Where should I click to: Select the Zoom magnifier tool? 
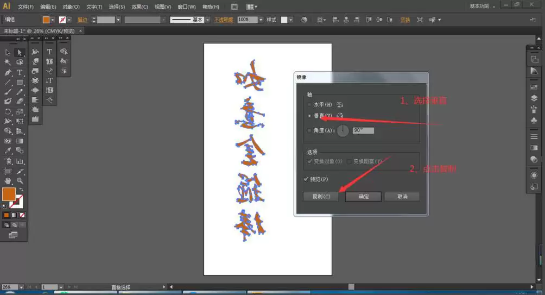(x=20, y=181)
